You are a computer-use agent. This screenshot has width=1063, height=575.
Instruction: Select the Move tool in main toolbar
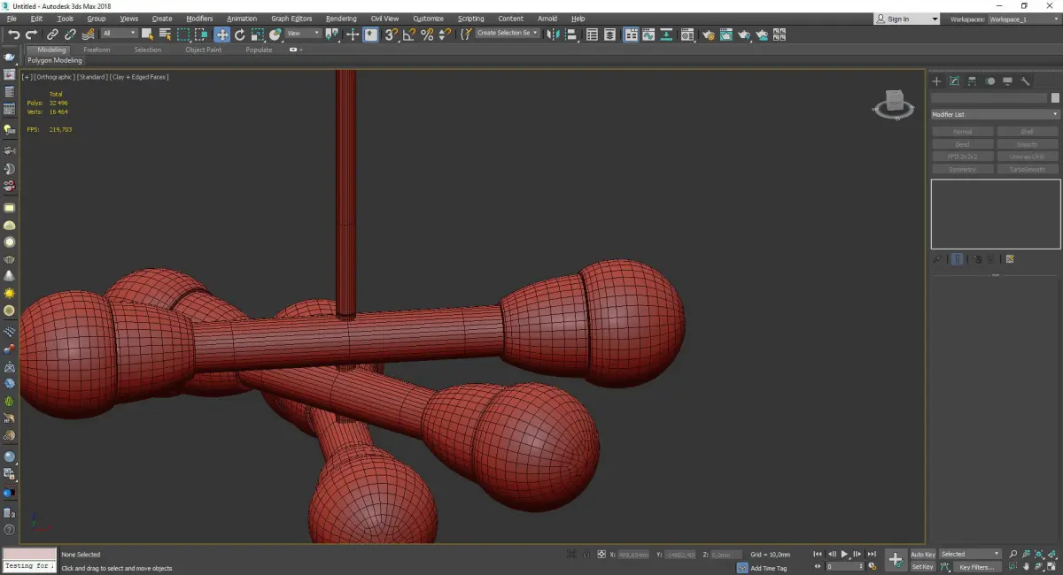click(x=221, y=34)
